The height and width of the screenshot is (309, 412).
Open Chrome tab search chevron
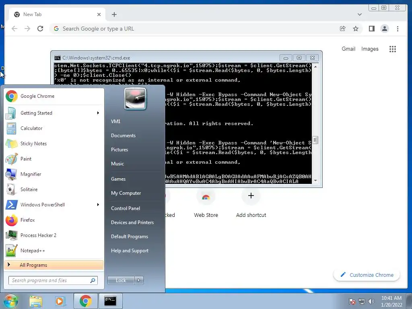[x=359, y=14]
